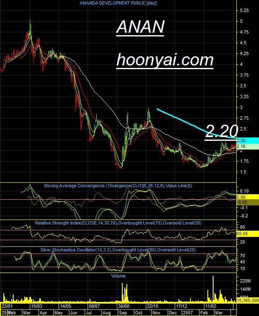Screen dimensions: 259x316
Task: Select the 2557 year label
Action: click(188, 313)
